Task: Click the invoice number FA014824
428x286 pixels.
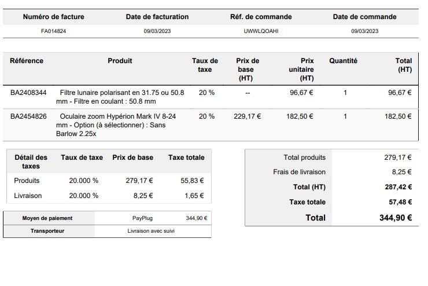Action: tap(53, 31)
